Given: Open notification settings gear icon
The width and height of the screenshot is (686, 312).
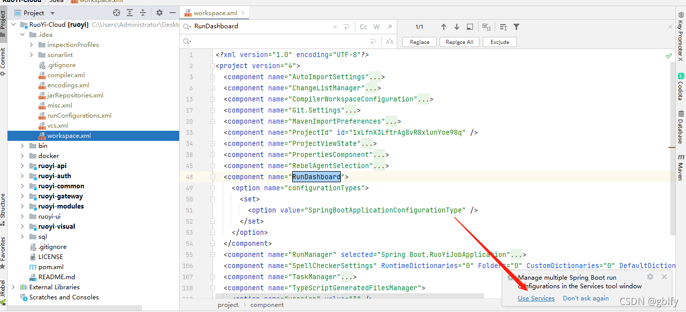Looking at the screenshot, I should click(x=650, y=277).
